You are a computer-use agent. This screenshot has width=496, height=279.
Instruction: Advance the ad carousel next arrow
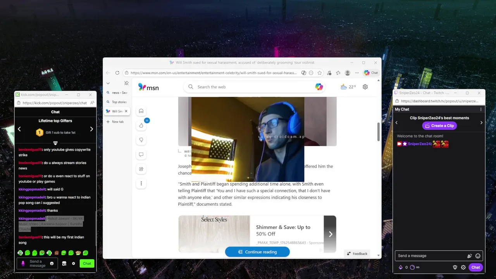click(331, 234)
